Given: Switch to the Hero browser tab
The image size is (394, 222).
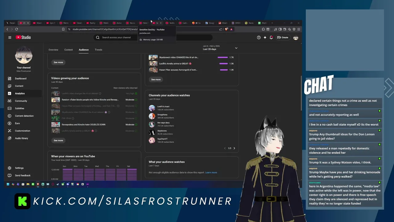Looking at the screenshot, I should 143,23.
